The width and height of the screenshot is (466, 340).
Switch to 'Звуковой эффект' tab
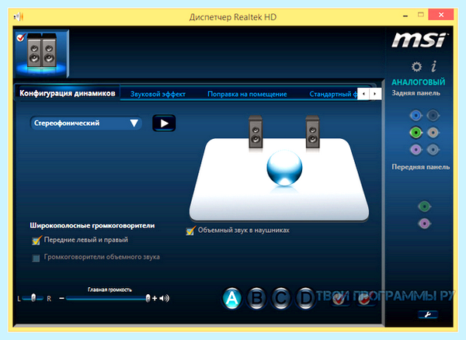tap(158, 94)
